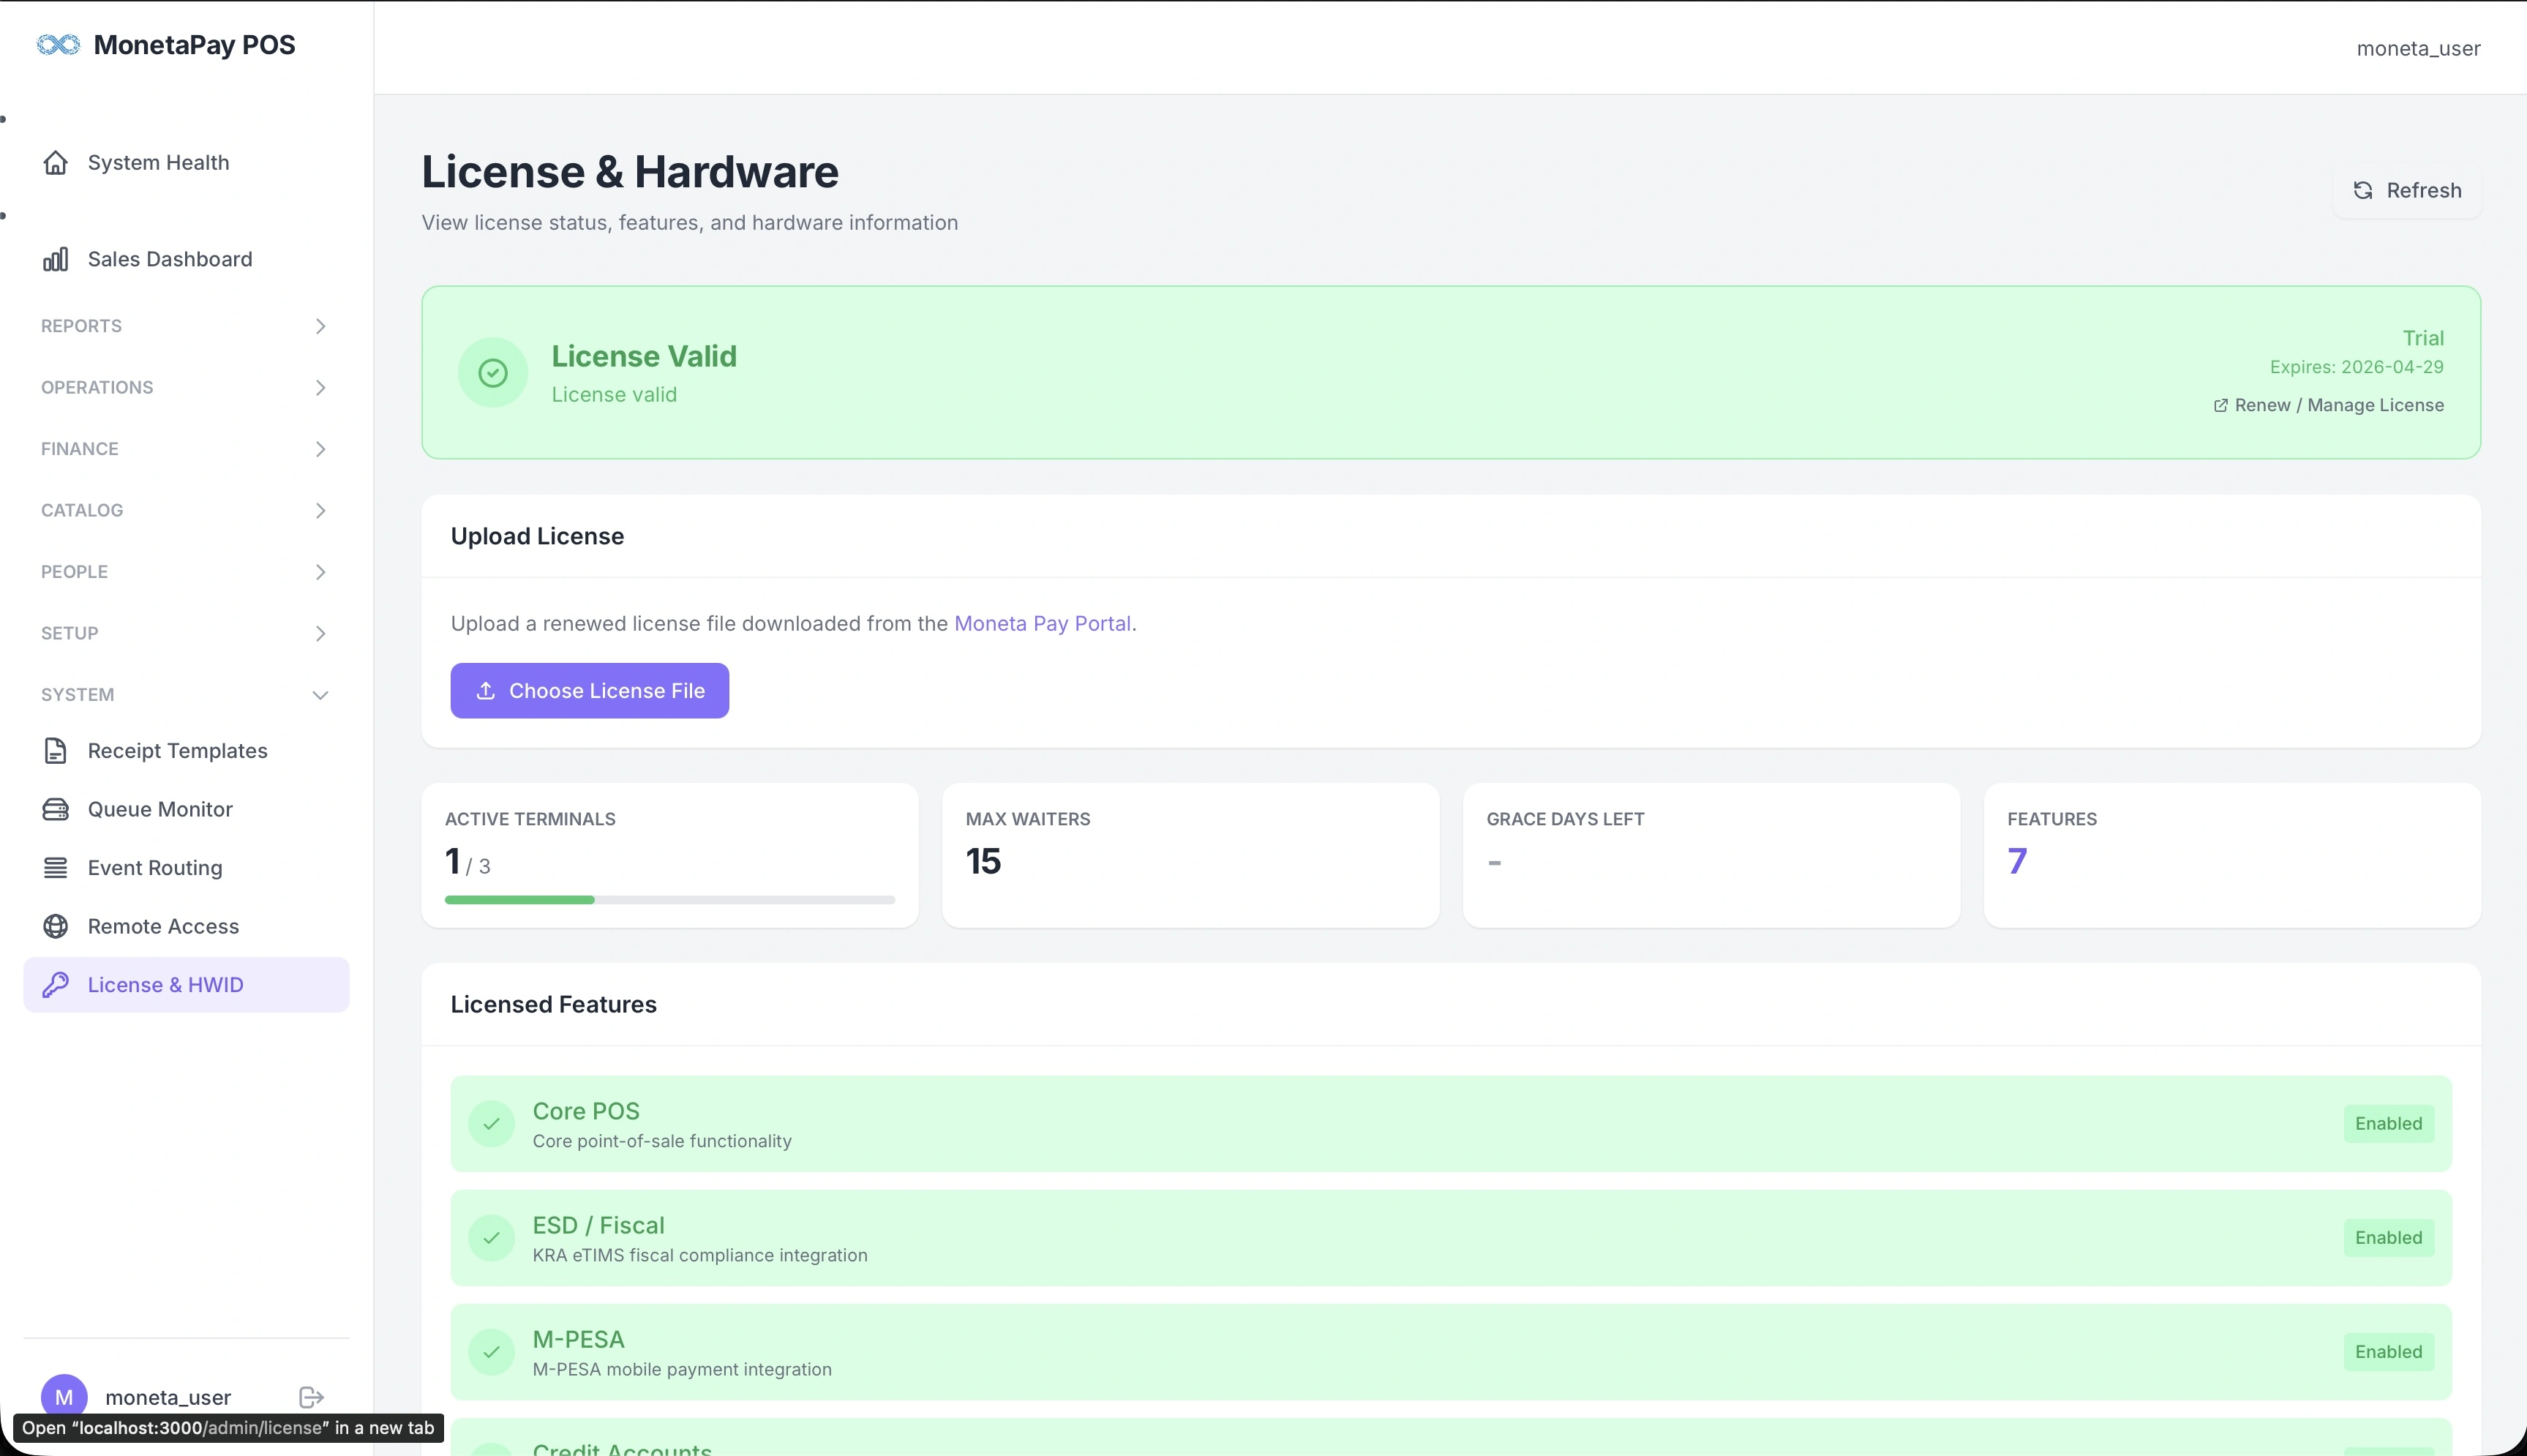This screenshot has height=1456, width=2527.
Task: Click the MonetaPay infinity logo icon
Action: pos(58,45)
